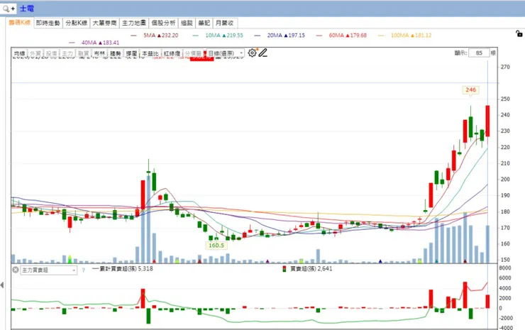This screenshot has height=330, width=525.
Task: Click the stock name 士電 in title bar
Action: click(27, 9)
